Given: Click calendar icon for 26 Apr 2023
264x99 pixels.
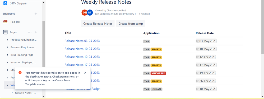Looking at the screenshot, I should coord(198,81).
